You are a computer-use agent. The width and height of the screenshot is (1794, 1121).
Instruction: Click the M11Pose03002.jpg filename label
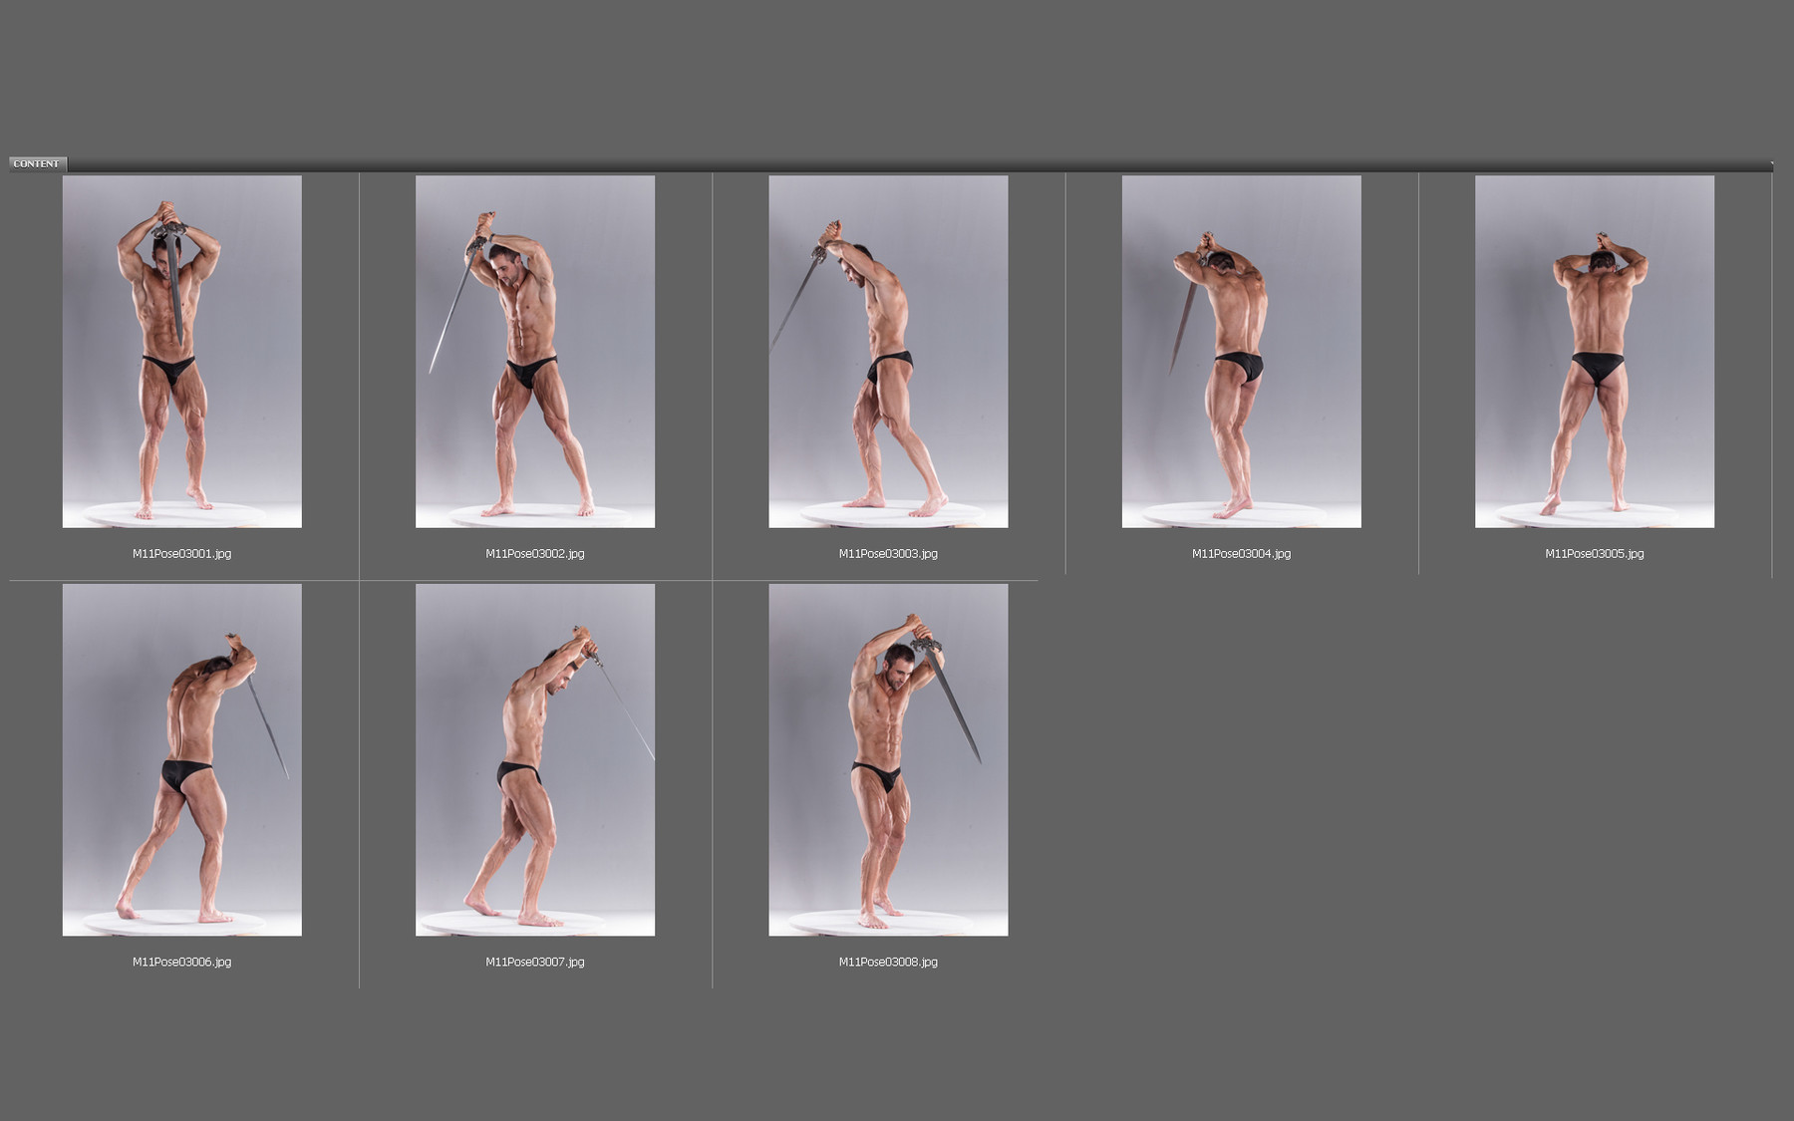pos(534,555)
